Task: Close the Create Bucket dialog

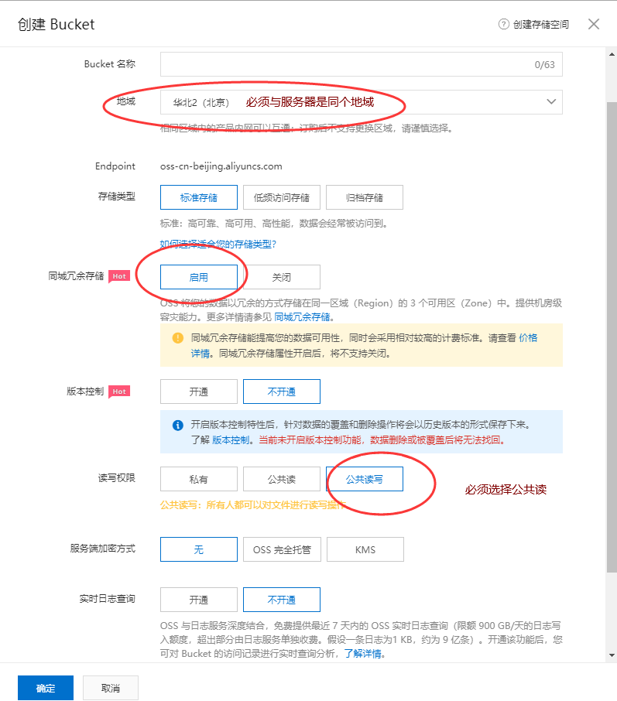Action: pos(594,24)
